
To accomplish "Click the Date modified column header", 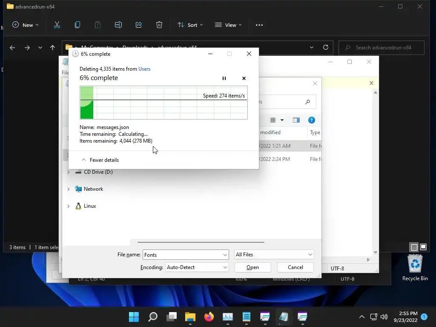I will 283,132.
